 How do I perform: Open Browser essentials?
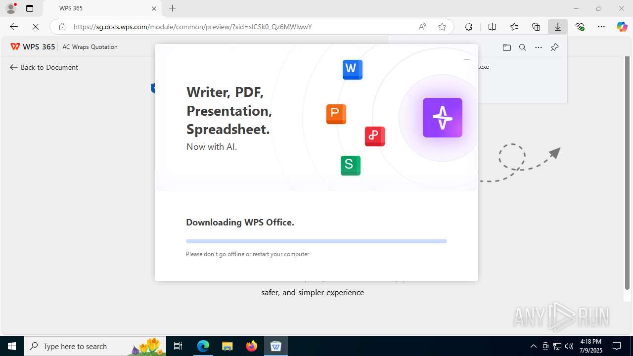pos(580,27)
